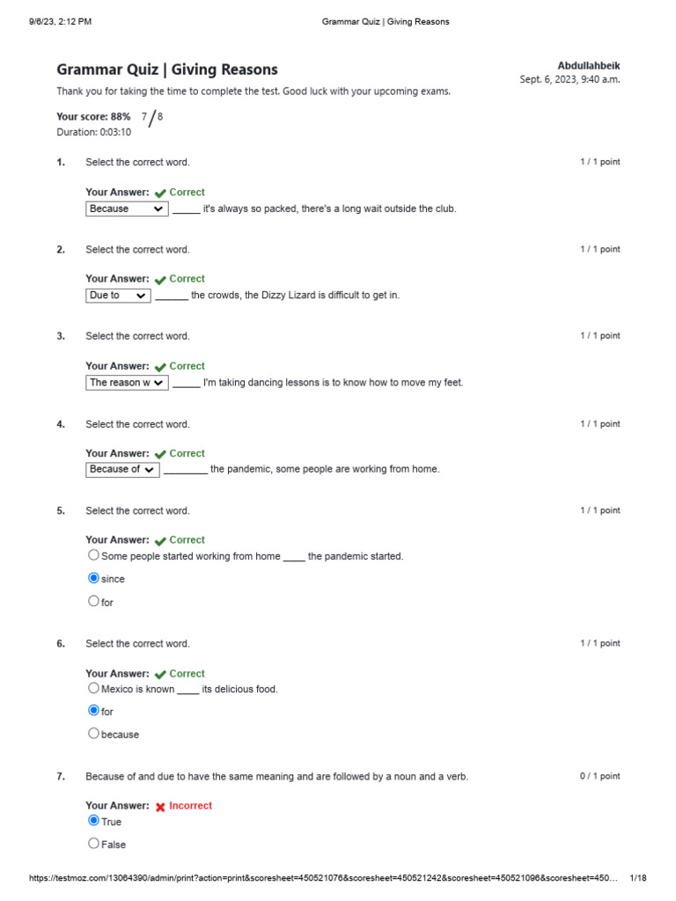Click the 'Grammar Quiz | Giving Reasons' heading
Image resolution: width=676 pixels, height=901 pixels.
(x=167, y=70)
